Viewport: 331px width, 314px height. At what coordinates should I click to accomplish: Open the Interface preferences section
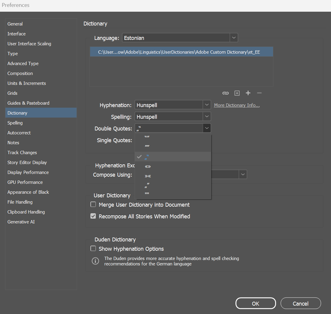tap(41, 34)
